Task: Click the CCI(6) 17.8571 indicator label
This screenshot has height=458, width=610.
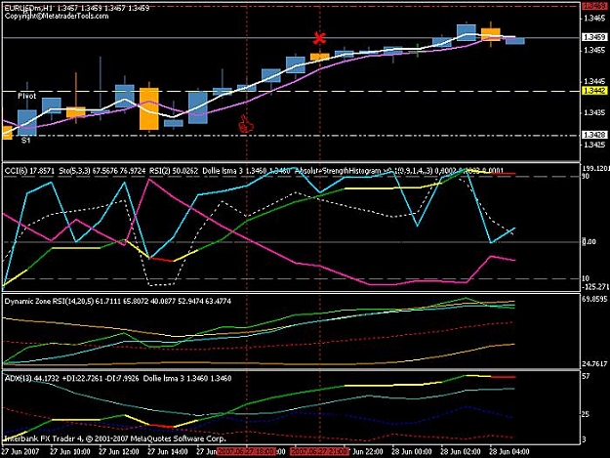Action: click(29, 171)
